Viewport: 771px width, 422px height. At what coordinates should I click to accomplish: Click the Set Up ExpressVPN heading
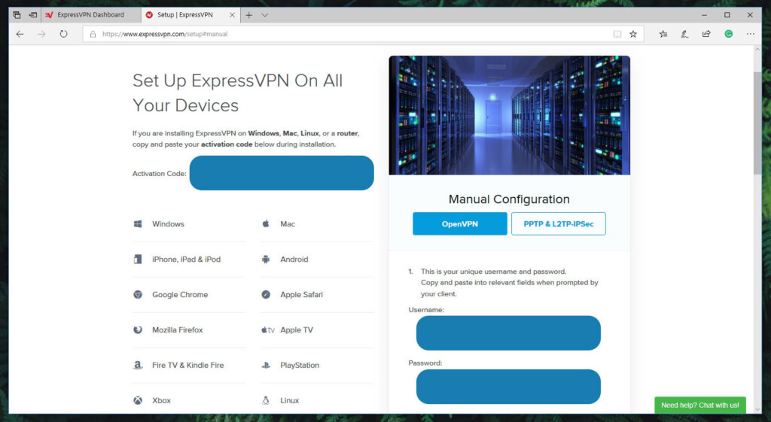click(237, 93)
